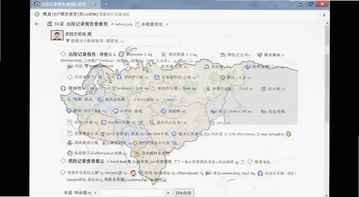Click the blue house arrow icon in bottom row
This screenshot has width=359, height=197.
260,173
